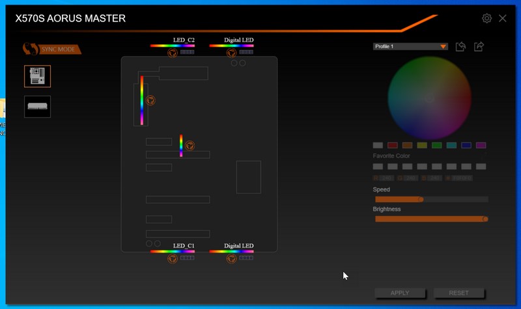Select the memory module device thumbnail
The height and width of the screenshot is (309, 521).
38,107
